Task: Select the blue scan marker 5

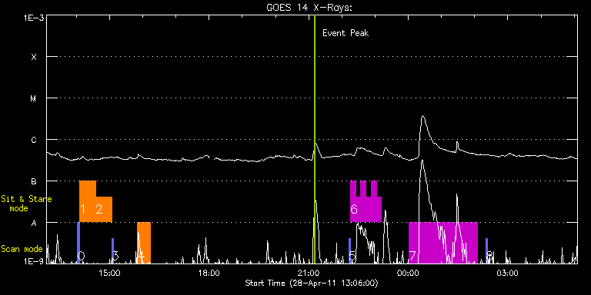Action: tap(350, 250)
